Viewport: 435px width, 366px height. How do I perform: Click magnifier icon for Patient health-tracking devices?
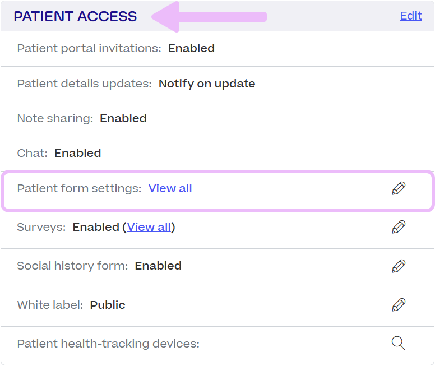(399, 343)
